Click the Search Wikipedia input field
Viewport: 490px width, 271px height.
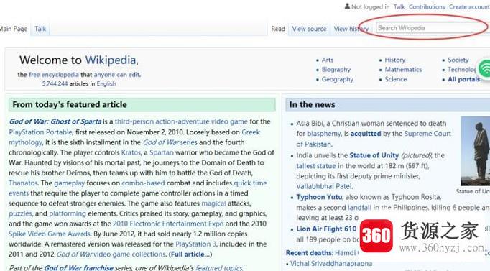point(433,28)
